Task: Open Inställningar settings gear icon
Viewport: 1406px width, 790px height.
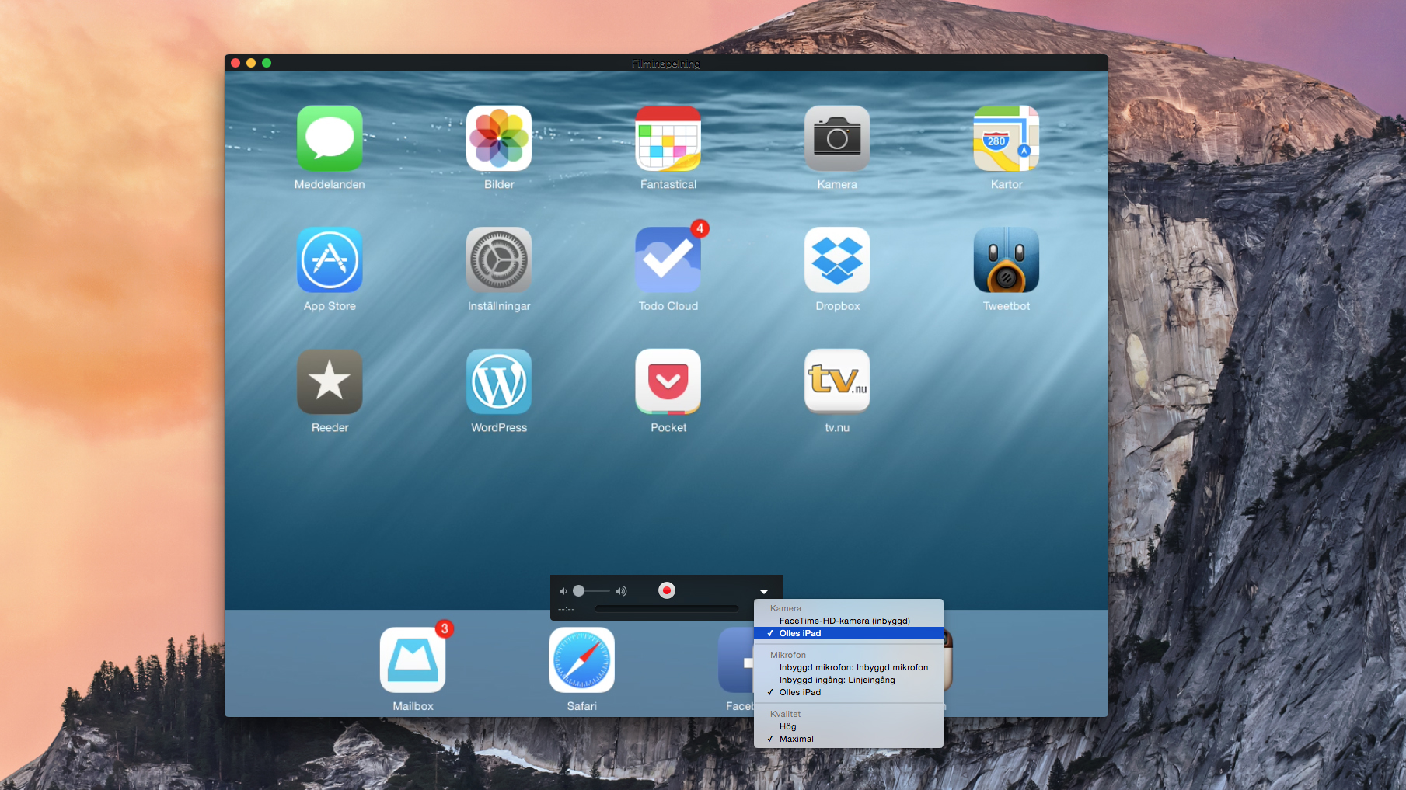Action: pos(499,260)
